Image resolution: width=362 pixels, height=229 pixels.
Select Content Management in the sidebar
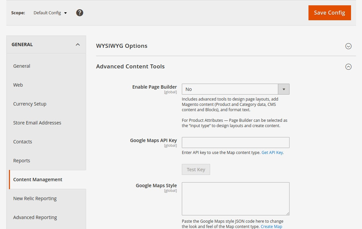[x=47, y=180]
